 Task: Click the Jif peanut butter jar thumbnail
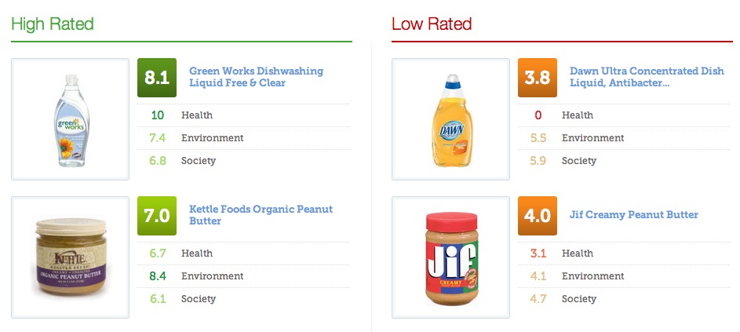(x=450, y=257)
